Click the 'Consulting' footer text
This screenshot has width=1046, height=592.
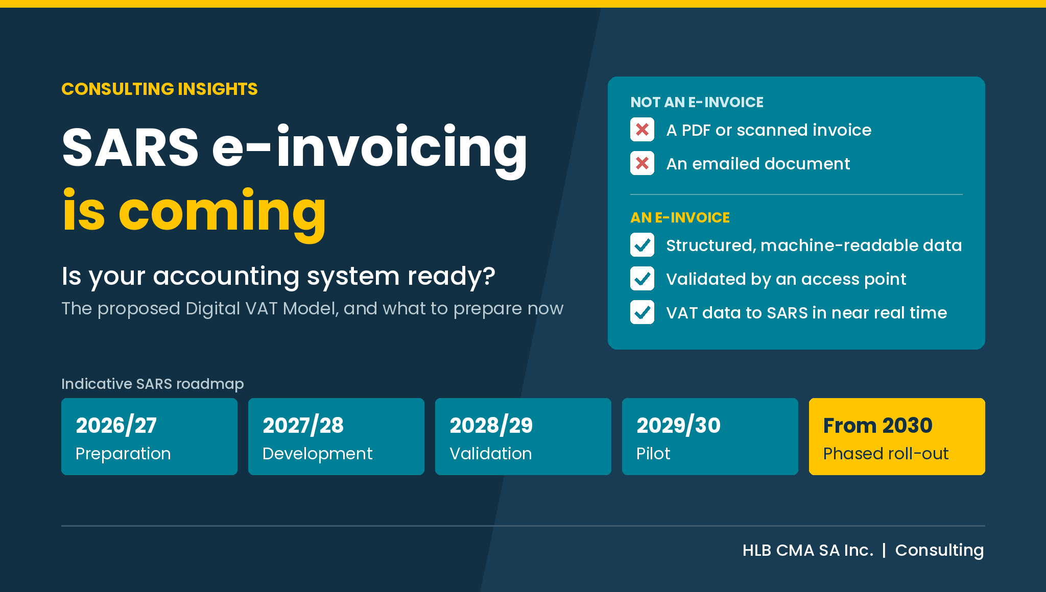(x=939, y=551)
